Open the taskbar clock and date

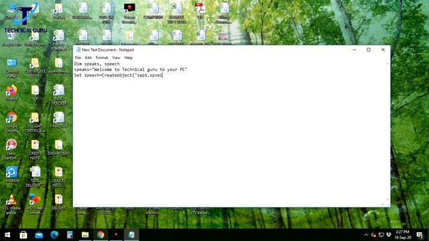tap(402, 235)
